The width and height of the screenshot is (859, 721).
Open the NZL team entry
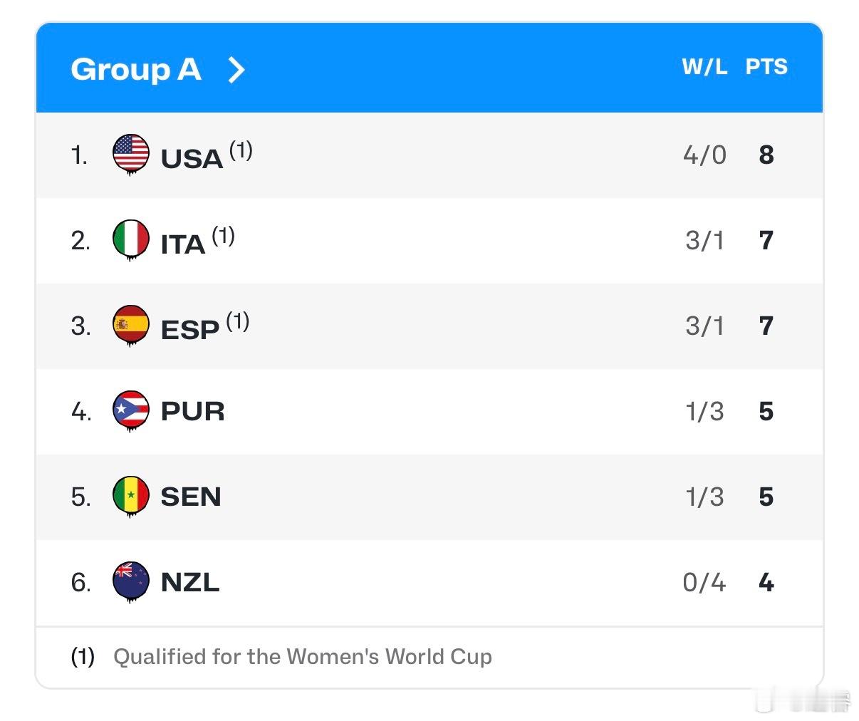190,582
